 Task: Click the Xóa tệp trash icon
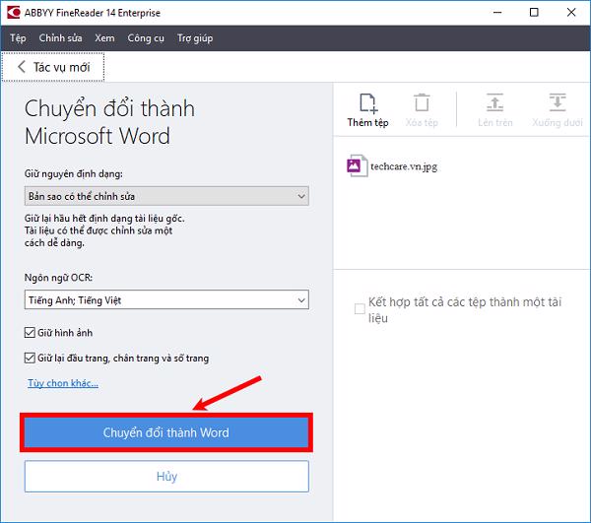(422, 102)
